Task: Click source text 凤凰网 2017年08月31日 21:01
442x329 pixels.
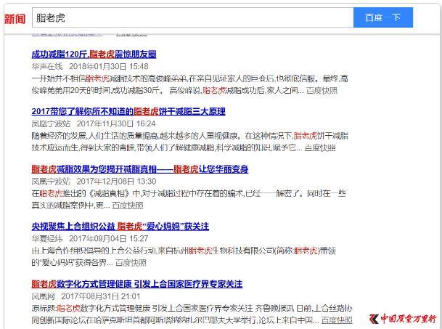Action: [x=86, y=296]
